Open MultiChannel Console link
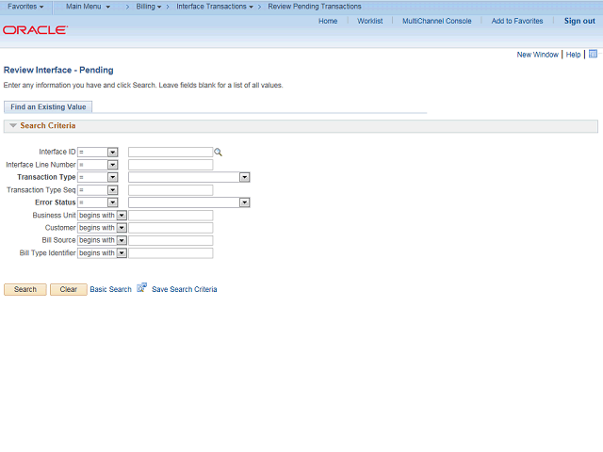The image size is (603, 452). (437, 21)
